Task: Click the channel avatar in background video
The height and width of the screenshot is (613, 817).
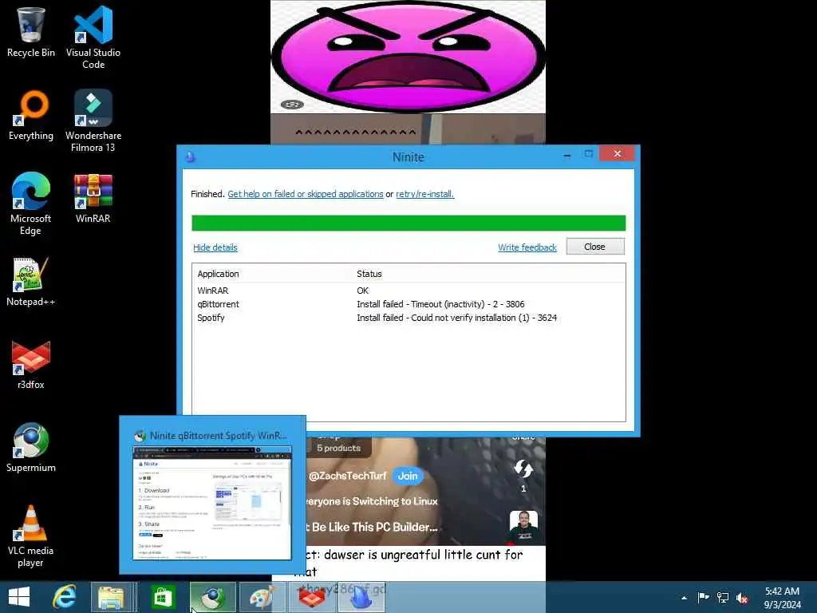Action: coord(523,527)
